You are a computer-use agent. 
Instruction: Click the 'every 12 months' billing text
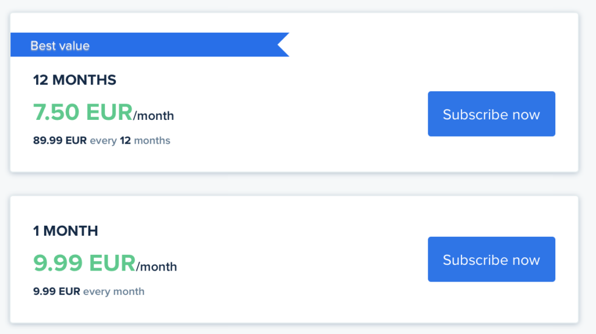click(x=130, y=141)
